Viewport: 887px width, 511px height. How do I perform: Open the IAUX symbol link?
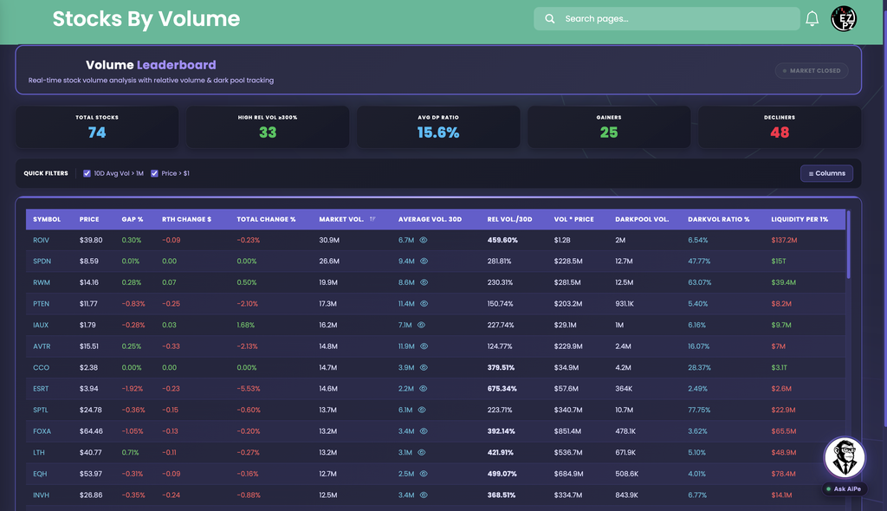coord(41,325)
